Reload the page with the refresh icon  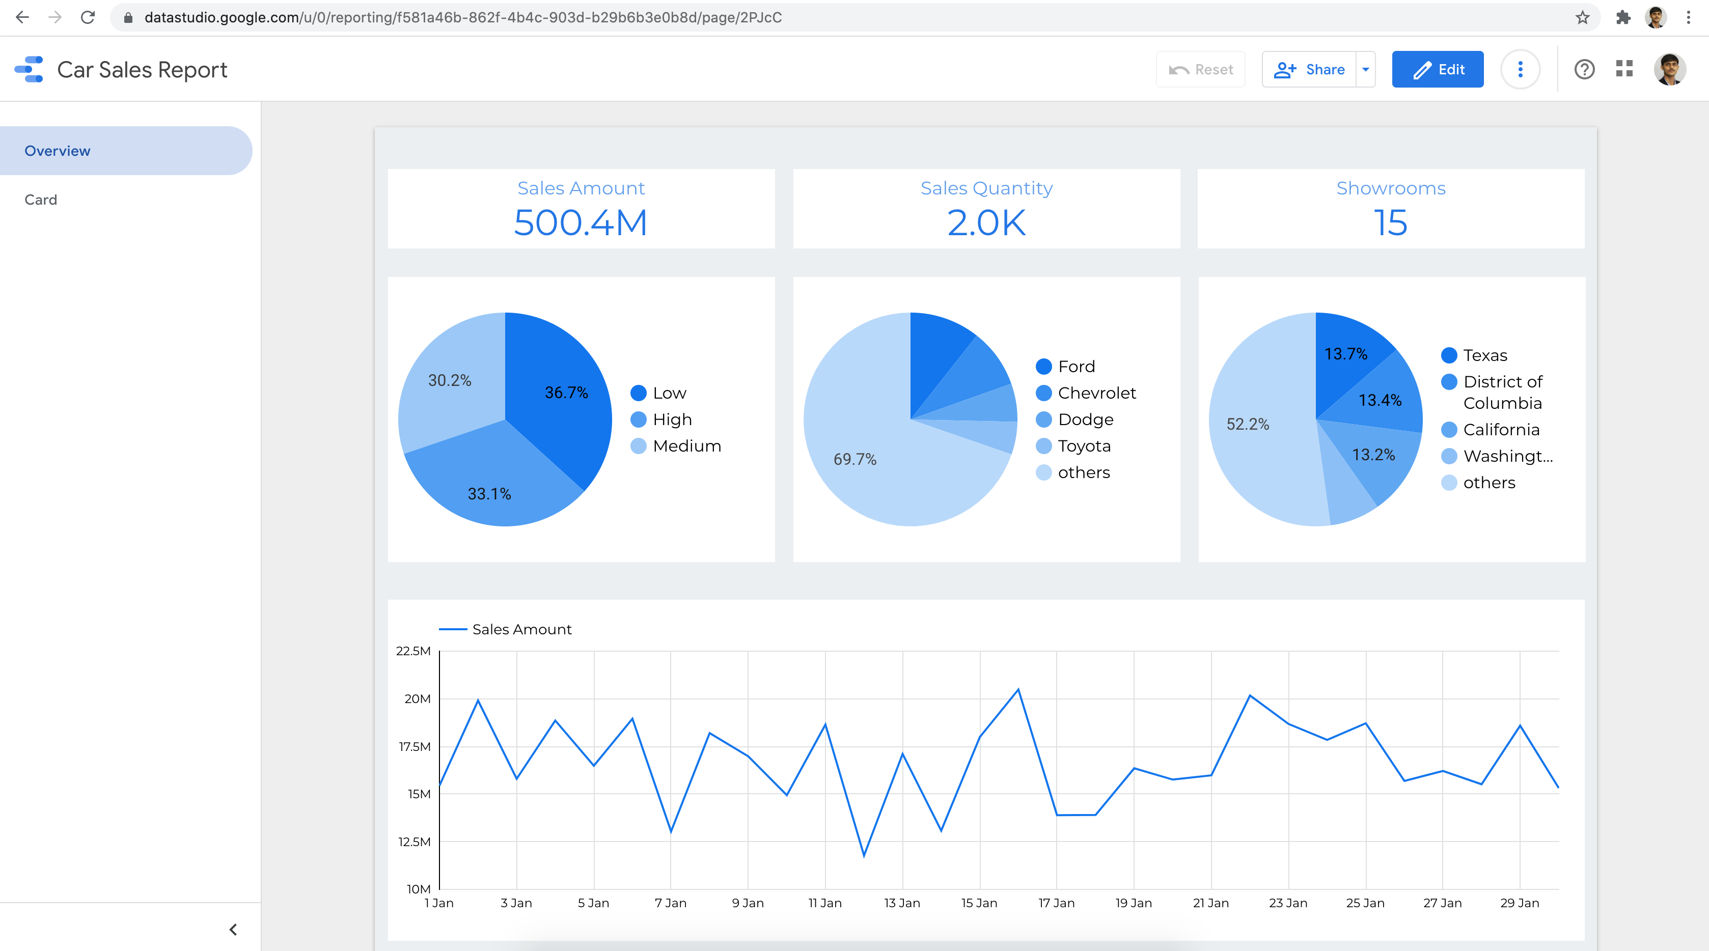[x=88, y=17]
